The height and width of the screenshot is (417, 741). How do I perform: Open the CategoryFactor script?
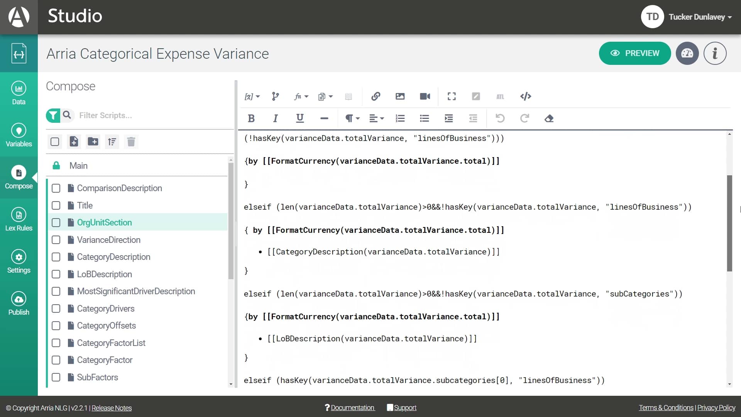105,360
